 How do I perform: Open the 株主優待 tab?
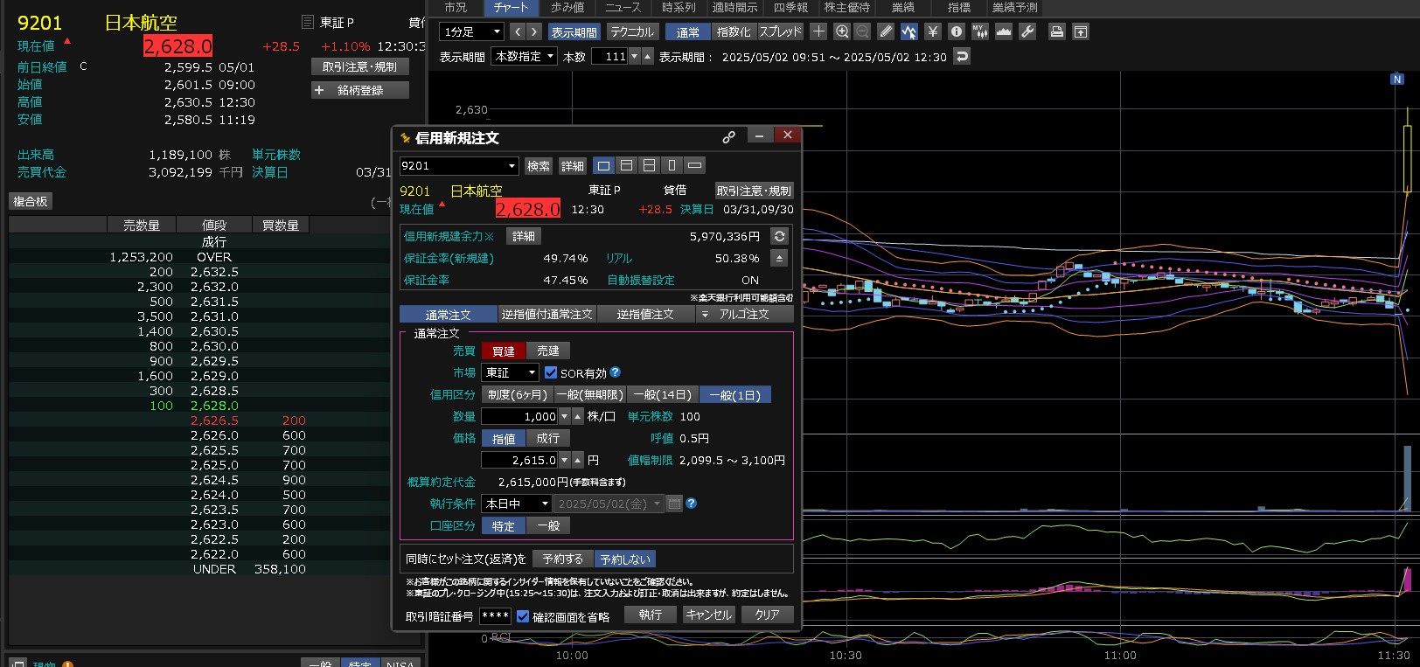(x=847, y=7)
